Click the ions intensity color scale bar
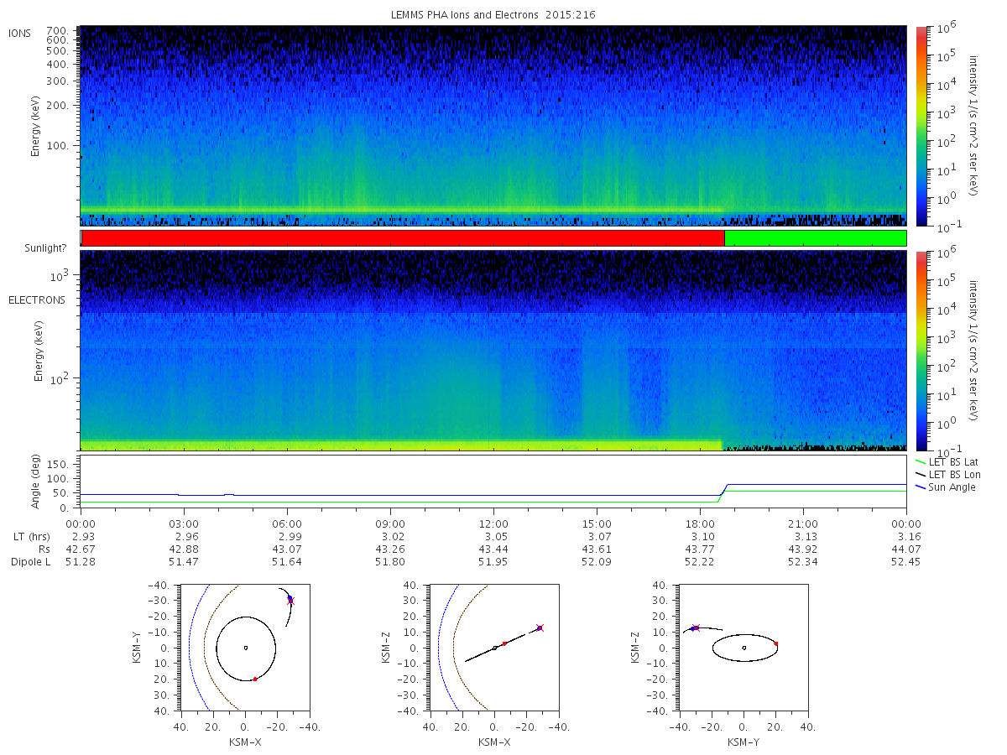The height and width of the screenshot is (755, 1007). tap(921, 126)
